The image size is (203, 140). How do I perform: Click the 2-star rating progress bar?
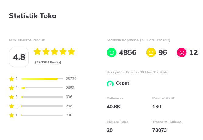[42, 106]
